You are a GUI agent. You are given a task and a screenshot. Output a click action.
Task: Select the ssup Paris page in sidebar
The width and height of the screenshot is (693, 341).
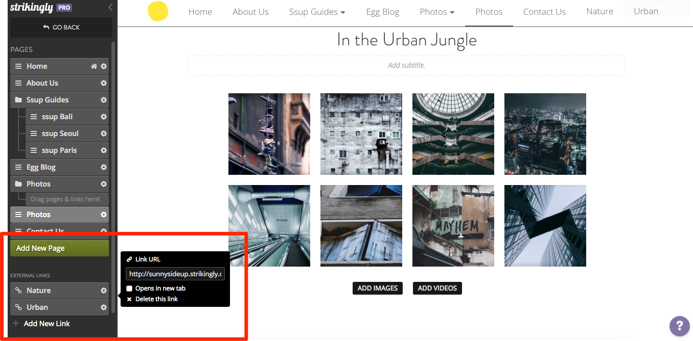(x=67, y=150)
